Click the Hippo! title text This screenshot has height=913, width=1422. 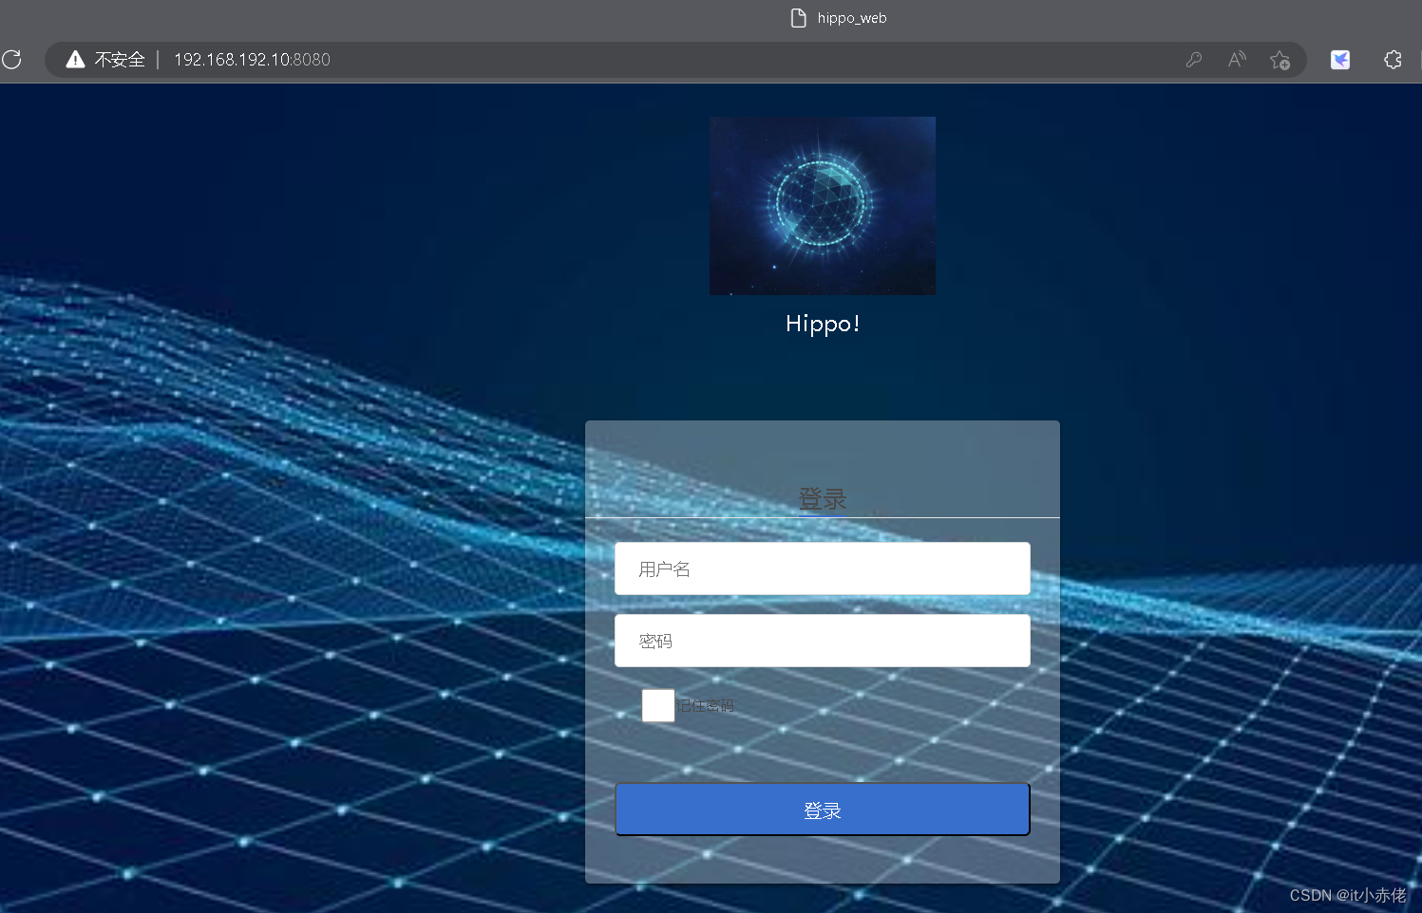823,324
